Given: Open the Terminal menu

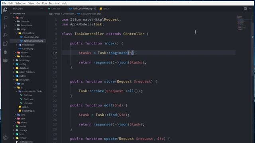Looking at the screenshot, I should tap(54, 3).
